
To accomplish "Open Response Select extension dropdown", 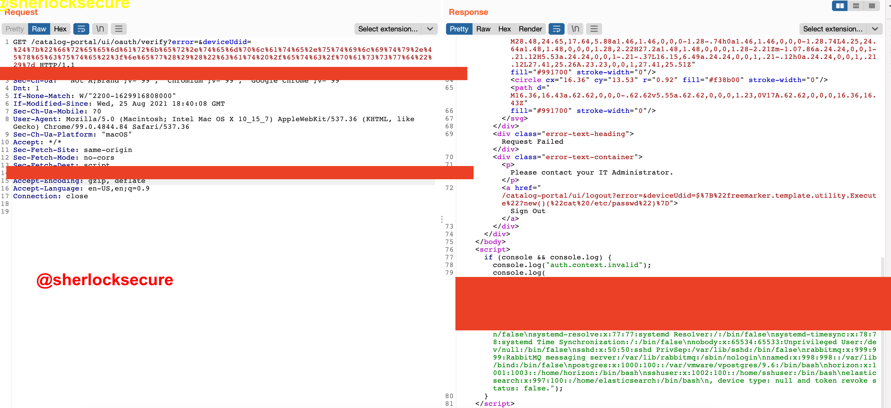I will 833,29.
